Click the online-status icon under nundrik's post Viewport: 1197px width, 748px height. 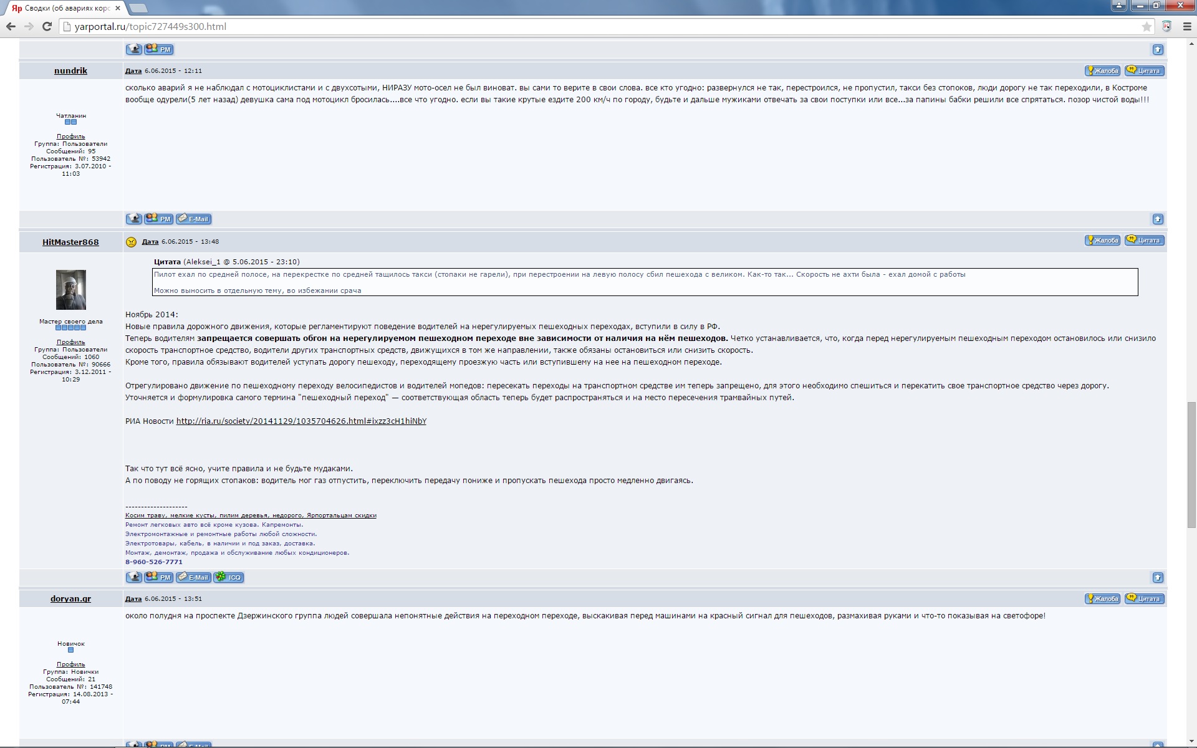pyautogui.click(x=133, y=219)
